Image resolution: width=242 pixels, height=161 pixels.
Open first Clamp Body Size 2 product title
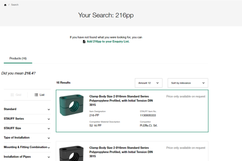[x=121, y=101]
